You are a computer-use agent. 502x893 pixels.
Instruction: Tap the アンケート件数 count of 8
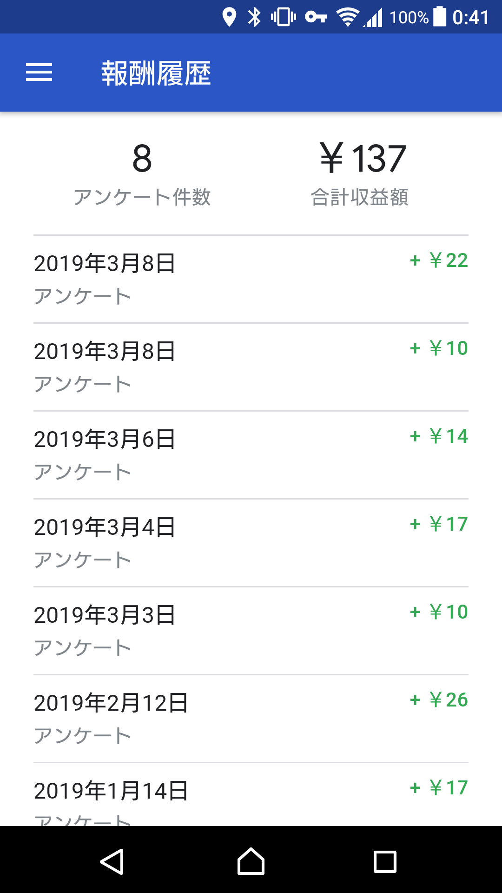(142, 173)
